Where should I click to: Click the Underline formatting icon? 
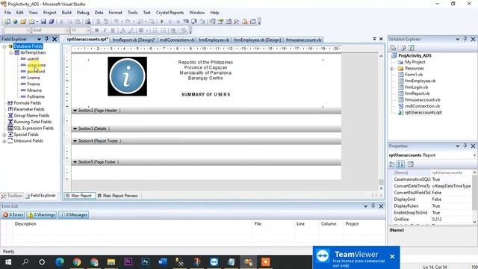point(113,30)
